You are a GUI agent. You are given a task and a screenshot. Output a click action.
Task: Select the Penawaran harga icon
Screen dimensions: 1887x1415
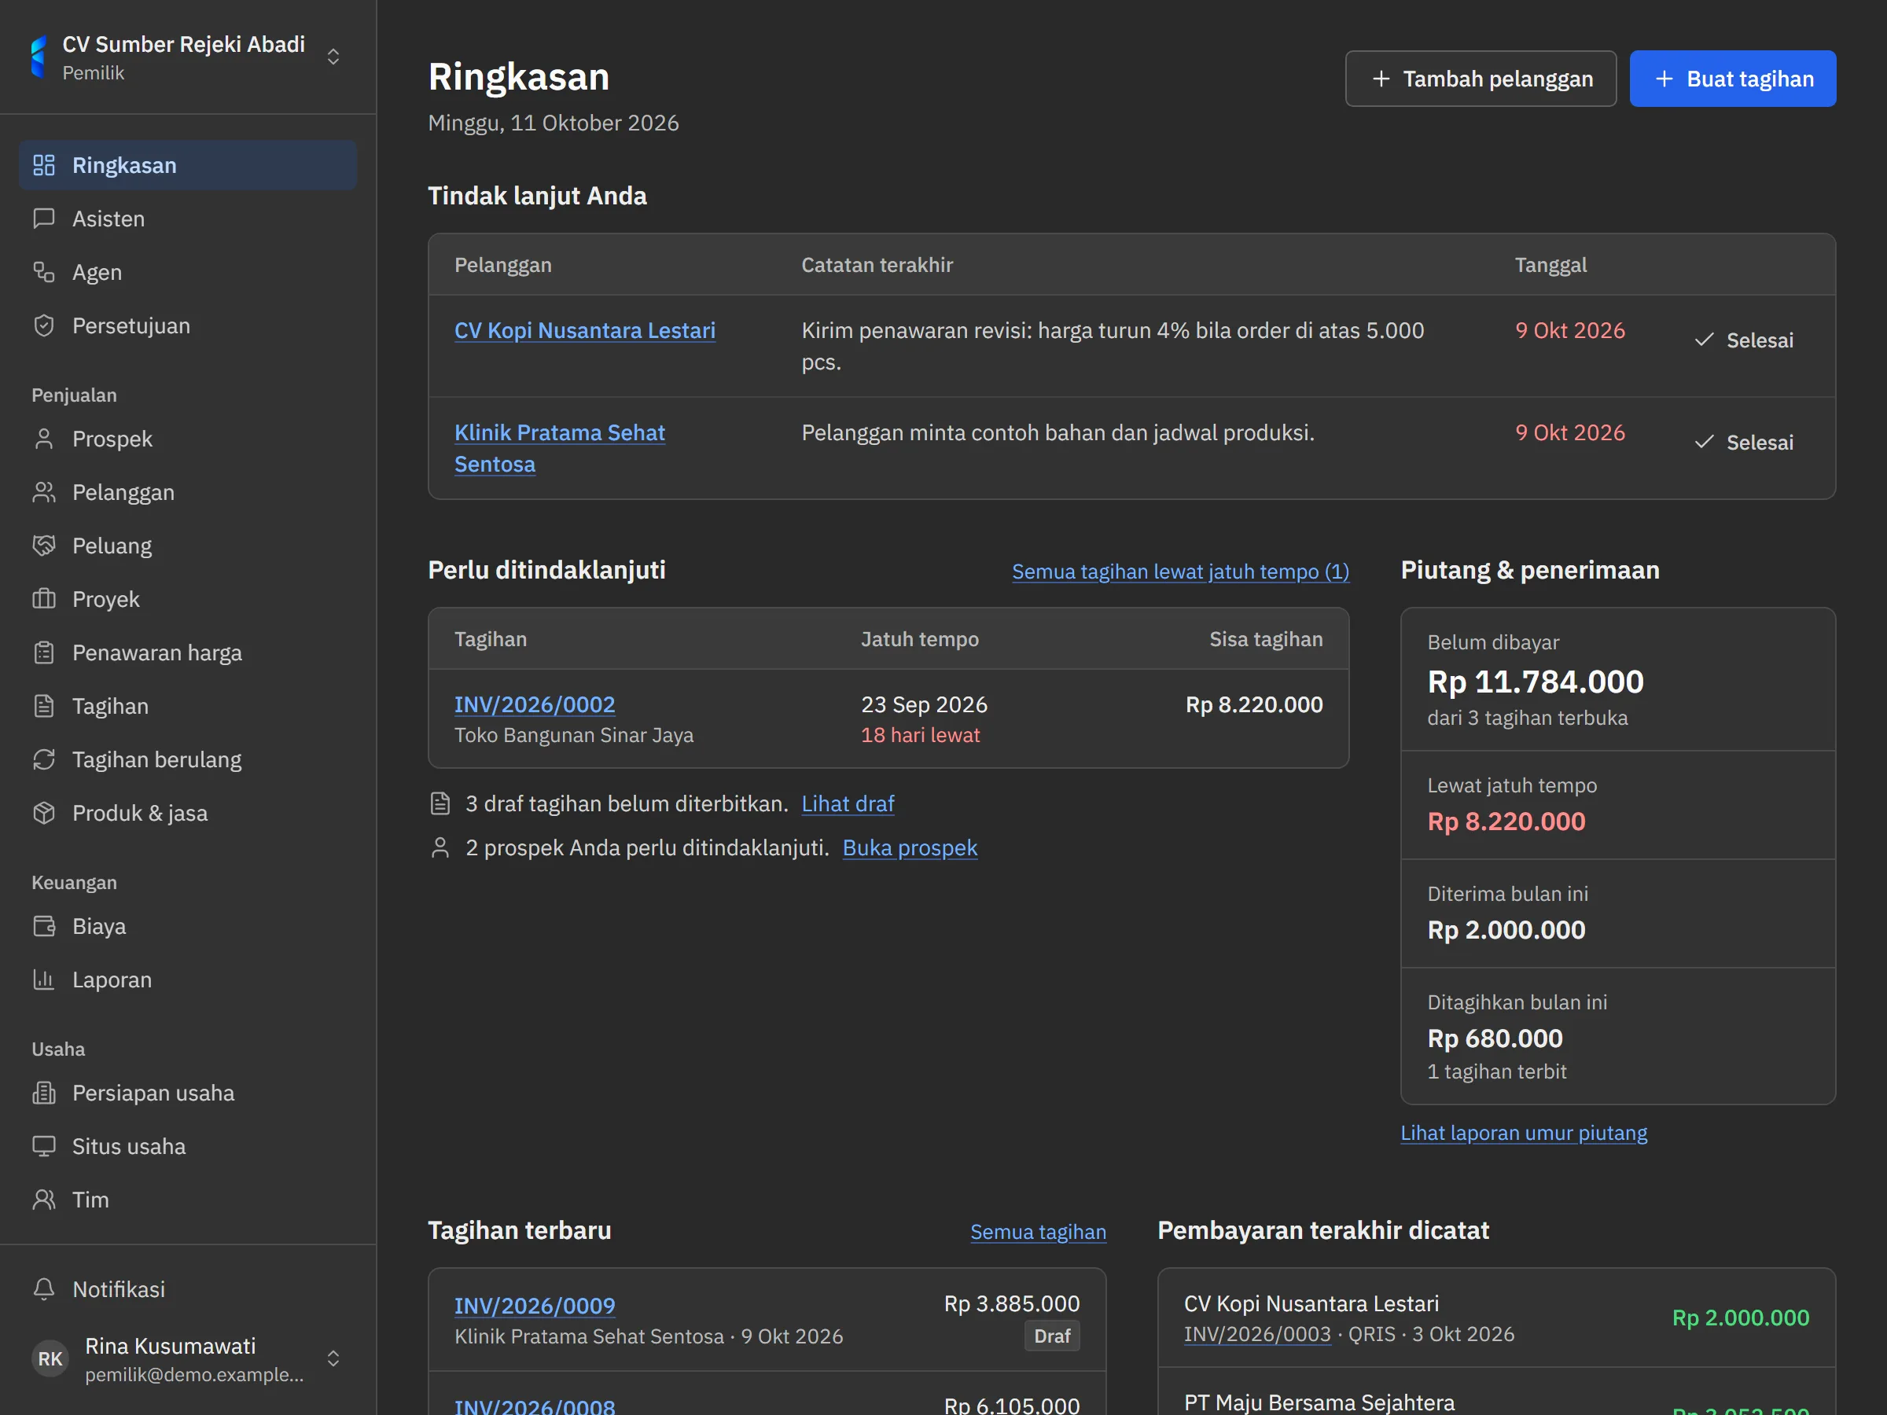tap(43, 652)
